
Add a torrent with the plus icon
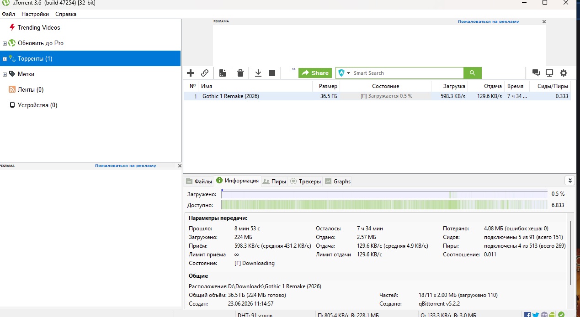coord(191,73)
